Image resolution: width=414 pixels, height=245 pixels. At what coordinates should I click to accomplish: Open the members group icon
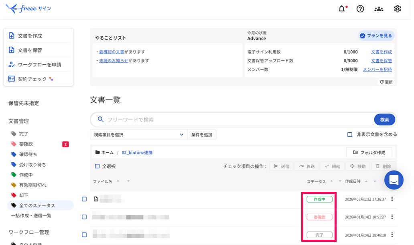tap(379, 9)
